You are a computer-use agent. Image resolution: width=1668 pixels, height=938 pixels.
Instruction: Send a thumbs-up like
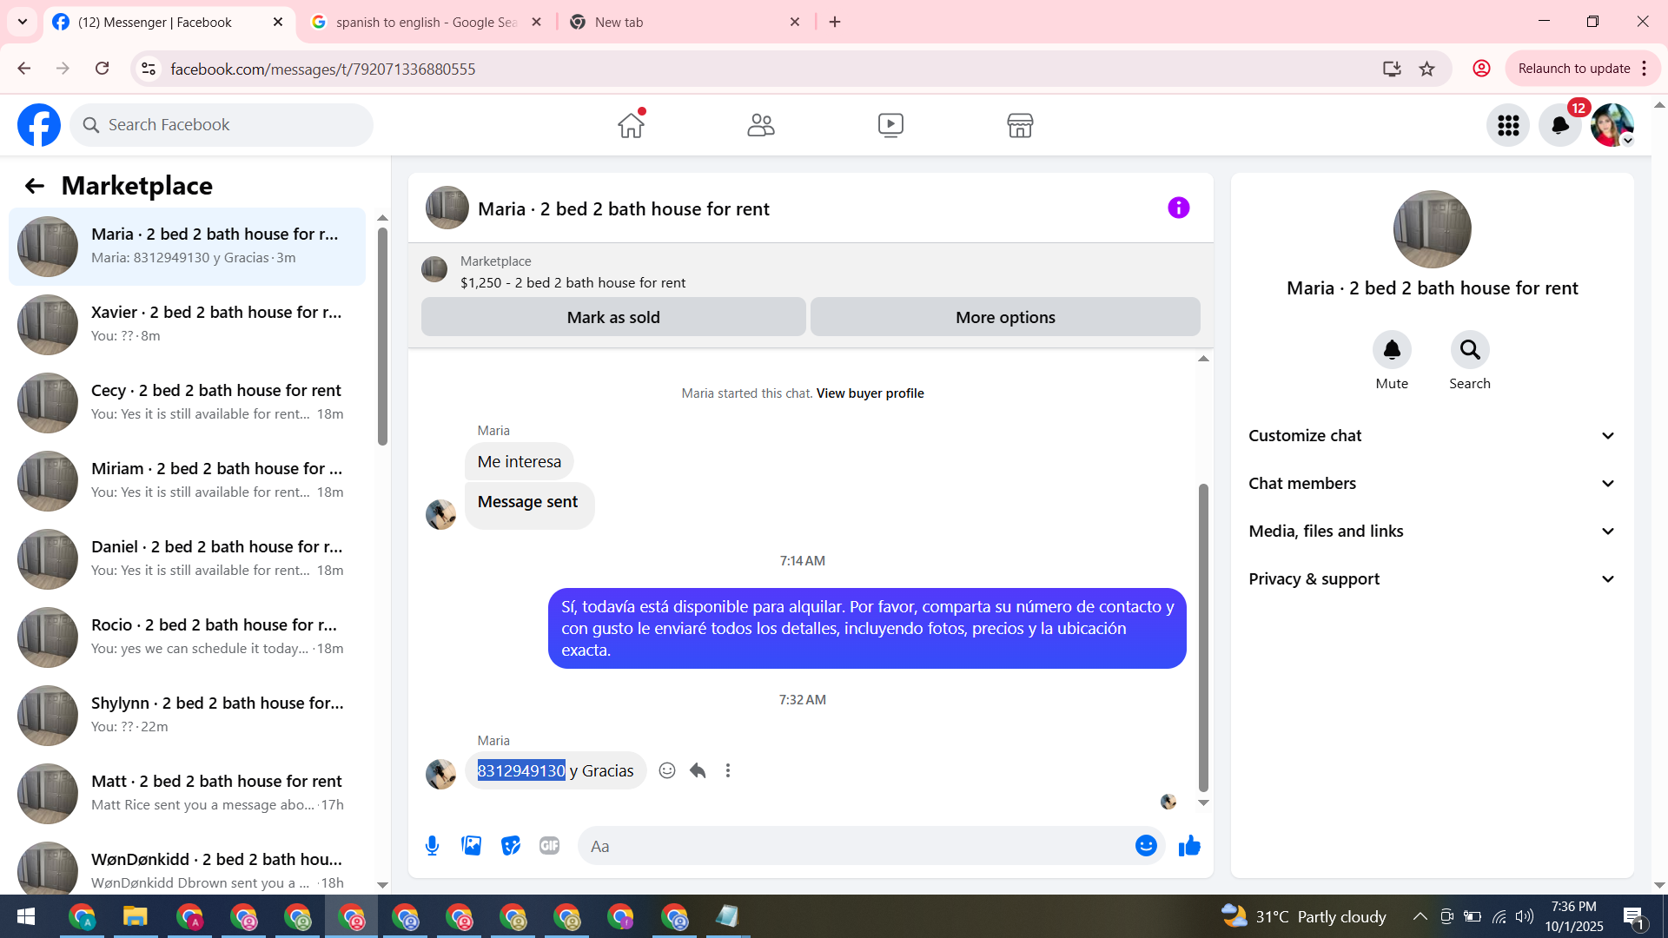tap(1189, 846)
